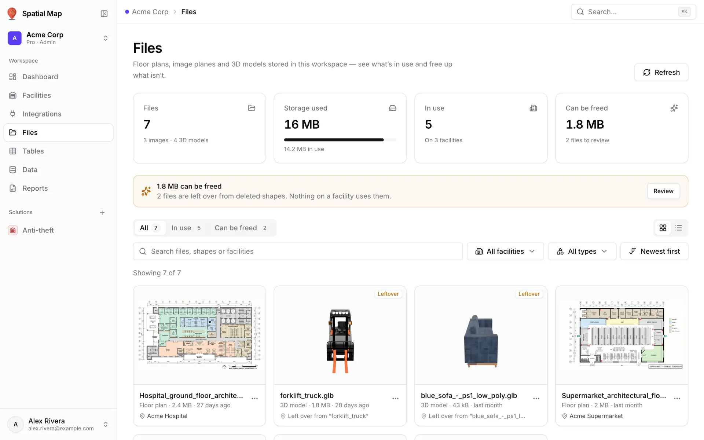Click the sparkle icon in Can be freed card

point(674,108)
